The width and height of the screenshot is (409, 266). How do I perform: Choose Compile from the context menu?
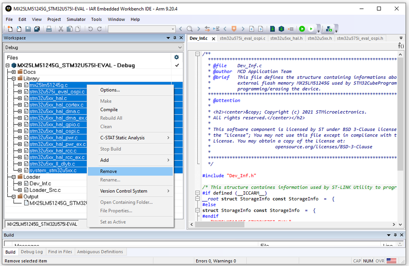(131, 109)
